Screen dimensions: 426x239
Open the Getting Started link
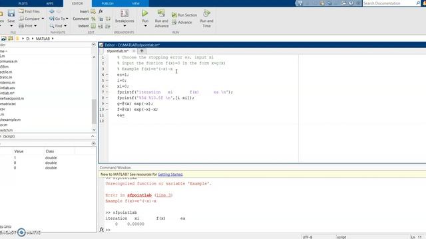pos(170,174)
